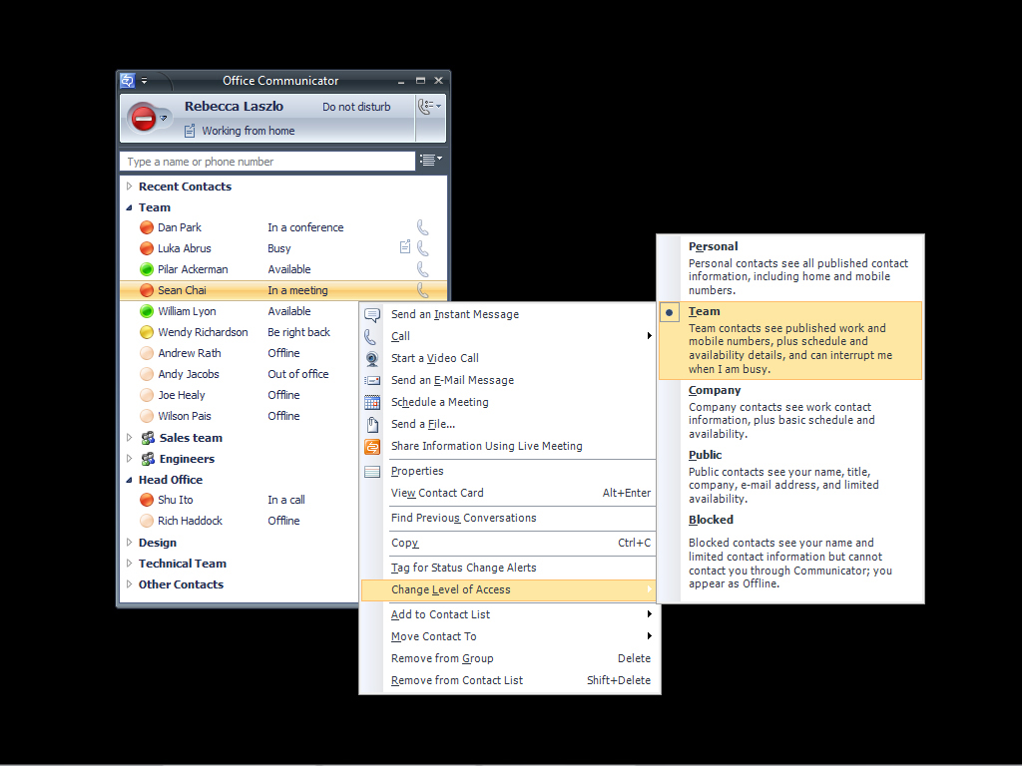Select the Andy Jacobs contact
1022x766 pixels.
239,374
